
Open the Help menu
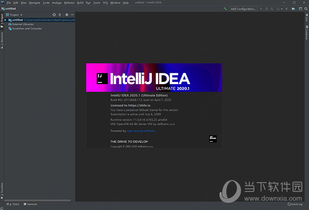tap(126, 3)
